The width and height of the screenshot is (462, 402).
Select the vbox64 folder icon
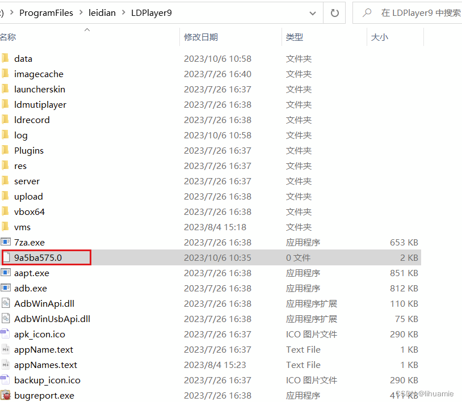pyautogui.click(x=5, y=211)
